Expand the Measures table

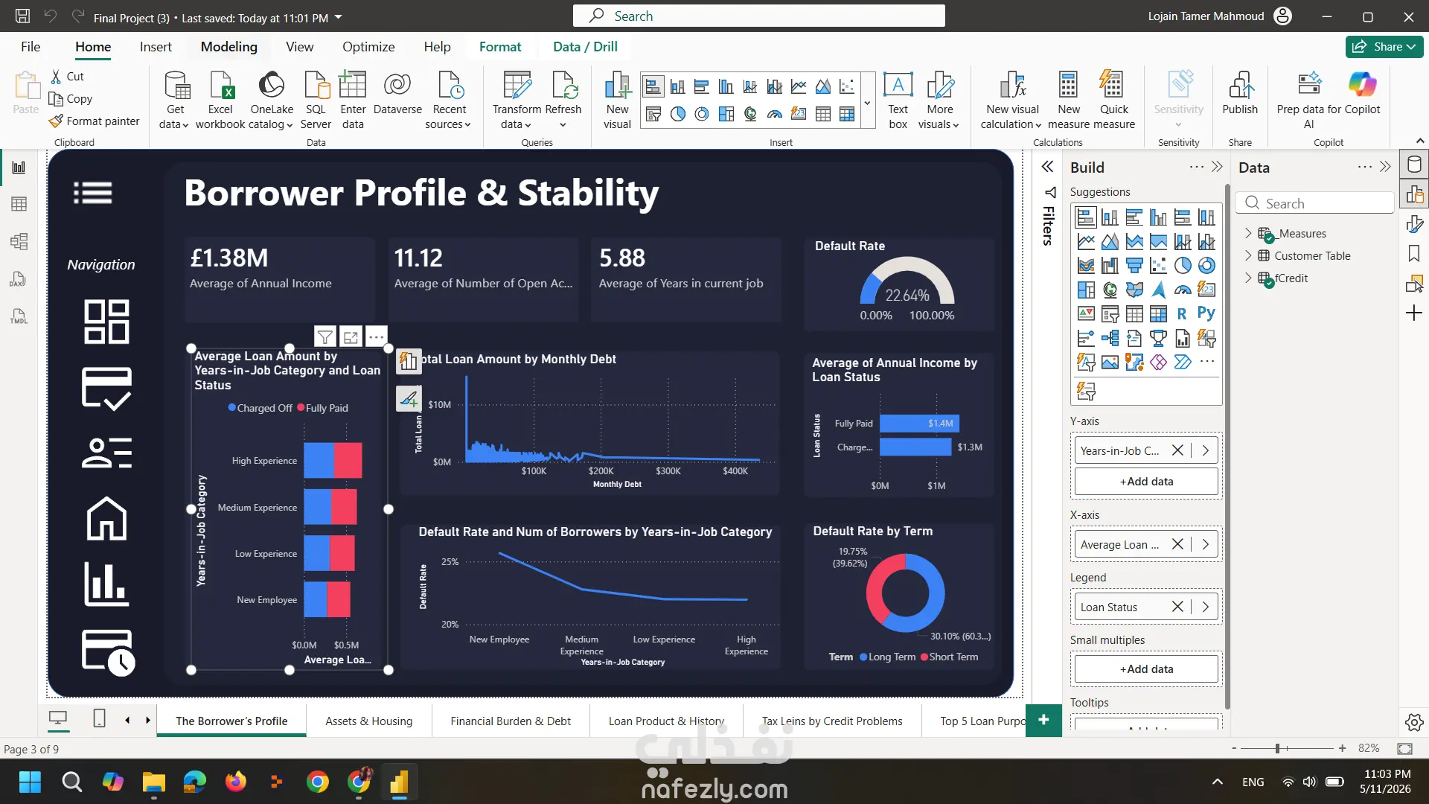point(1248,233)
